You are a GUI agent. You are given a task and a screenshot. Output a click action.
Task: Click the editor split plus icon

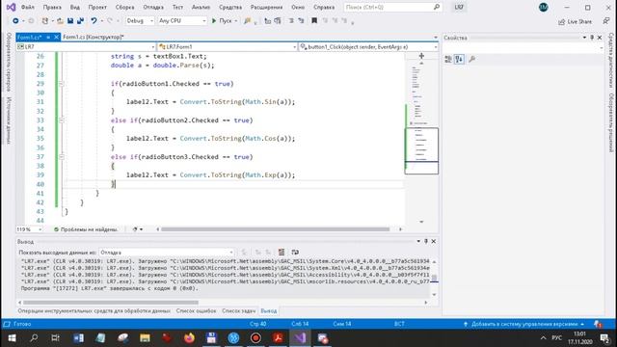coord(421,56)
